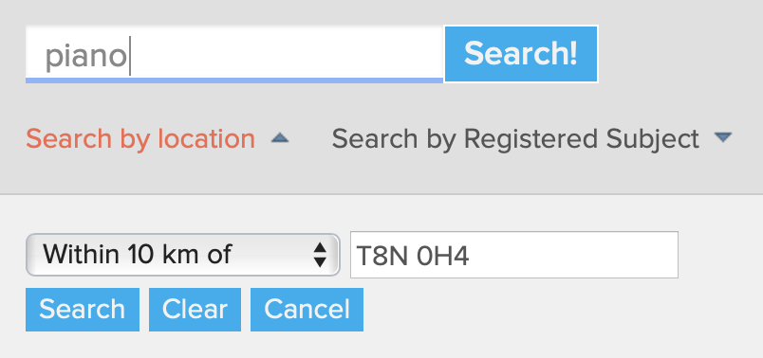The image size is (763, 358).
Task: Click the grey Search by Registered Subject text
Action: [x=515, y=139]
